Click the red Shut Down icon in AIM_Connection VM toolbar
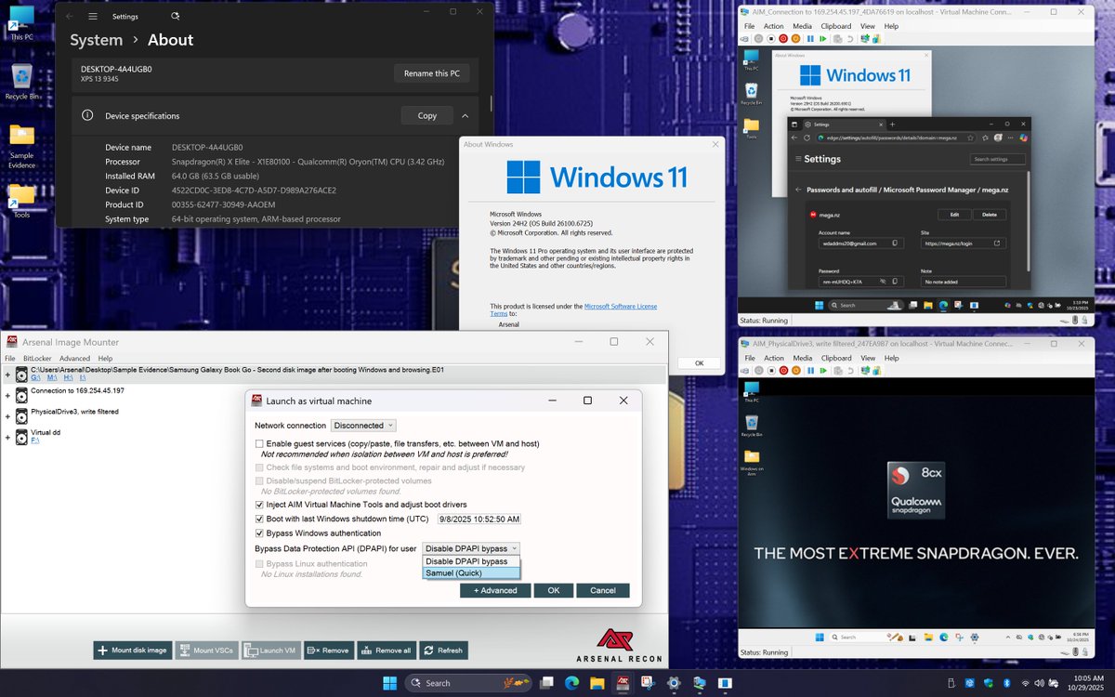This screenshot has width=1115, height=697. pos(783,39)
